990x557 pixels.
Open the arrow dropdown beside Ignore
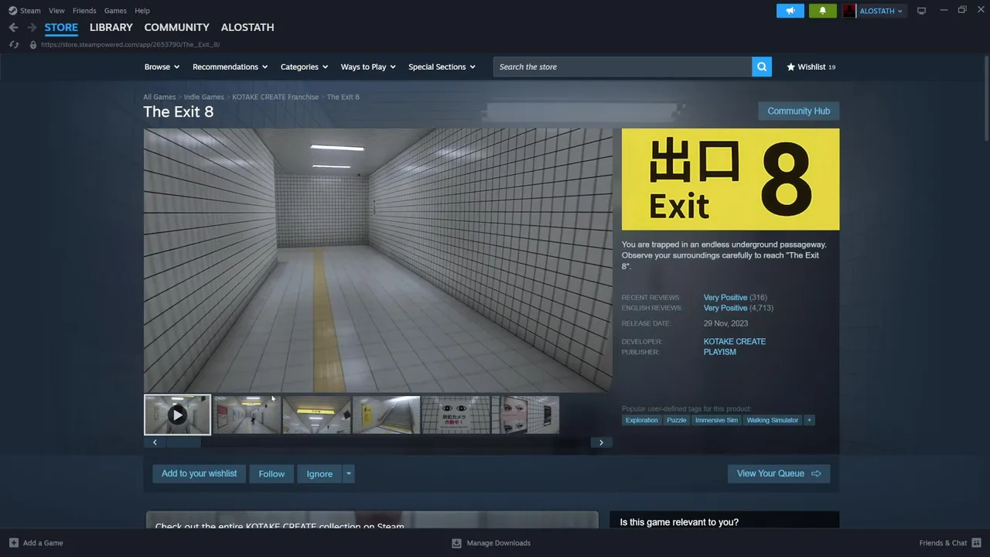348,473
